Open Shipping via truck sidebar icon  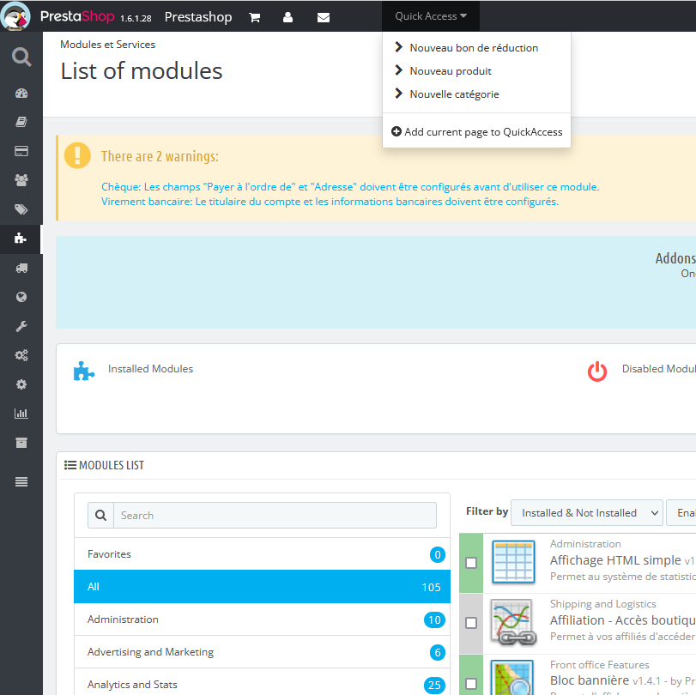click(21, 268)
